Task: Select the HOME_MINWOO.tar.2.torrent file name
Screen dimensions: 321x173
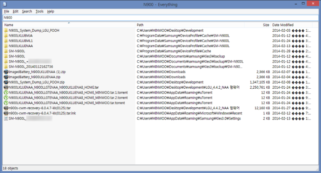Action: (68, 98)
